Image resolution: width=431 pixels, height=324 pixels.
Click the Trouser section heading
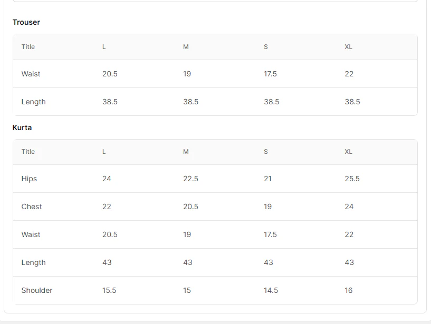[x=26, y=22]
